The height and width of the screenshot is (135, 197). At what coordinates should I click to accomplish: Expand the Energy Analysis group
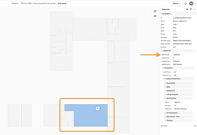pyautogui.click(x=178, y=94)
